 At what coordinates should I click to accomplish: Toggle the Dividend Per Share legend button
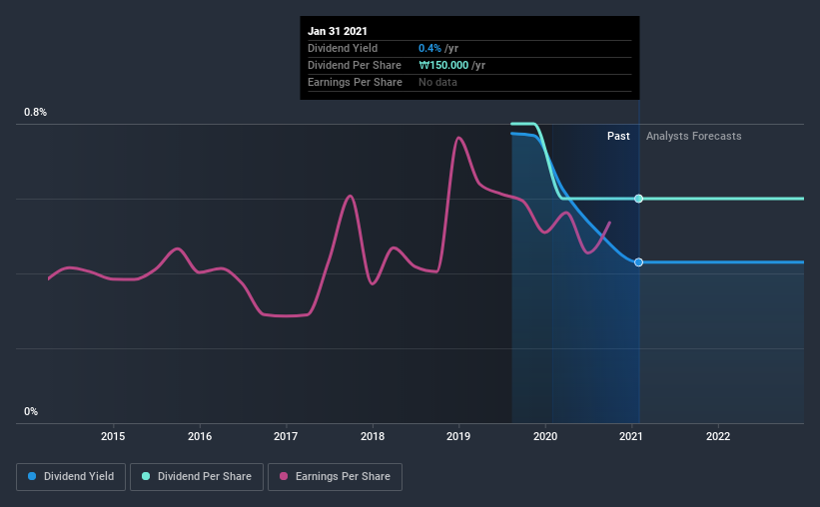point(197,477)
